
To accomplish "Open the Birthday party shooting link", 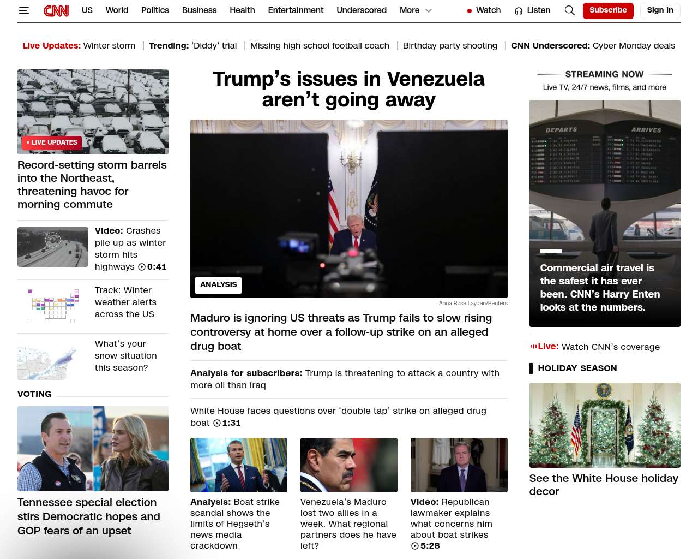I will click(x=450, y=46).
